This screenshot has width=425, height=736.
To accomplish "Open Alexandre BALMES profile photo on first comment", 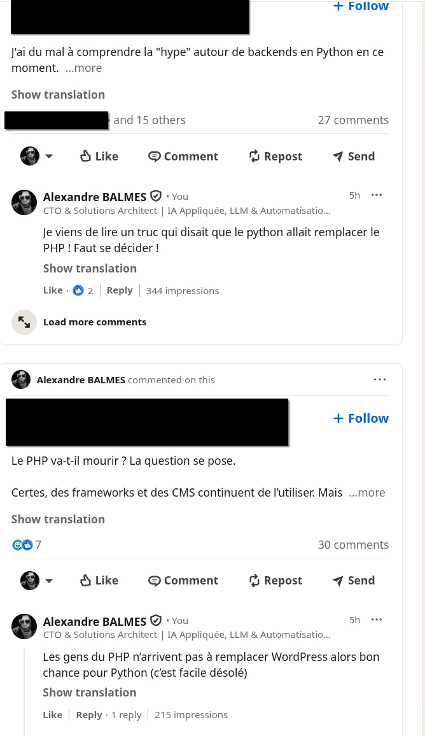I will pos(24,202).
